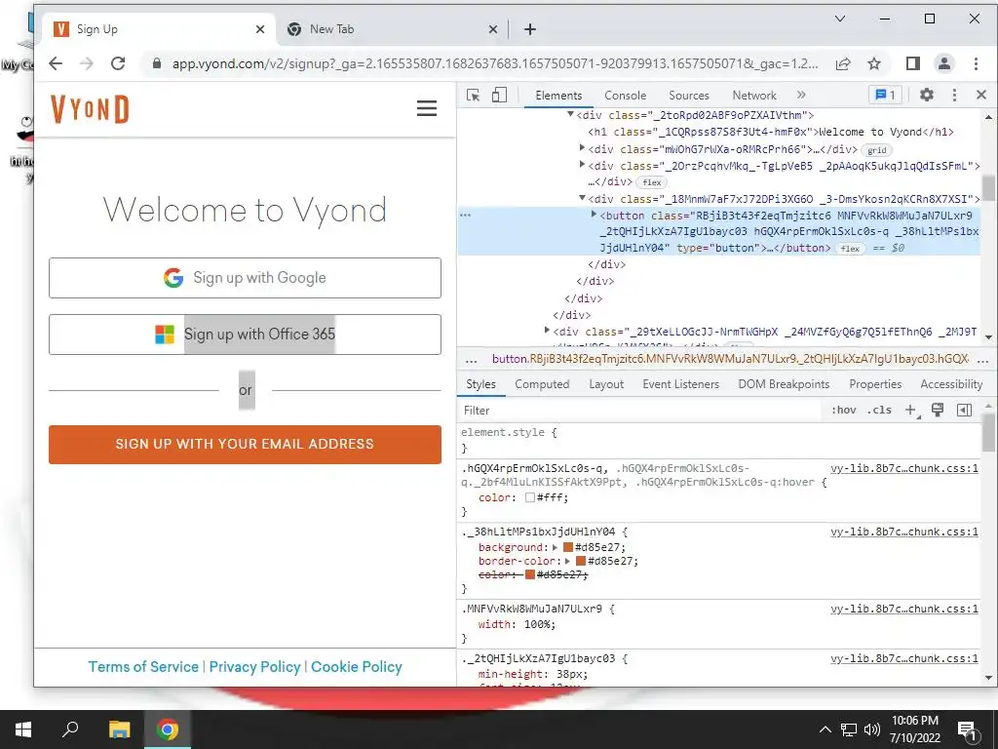Click Sign up with Google button
Screen dimensions: 998x749
(245, 278)
